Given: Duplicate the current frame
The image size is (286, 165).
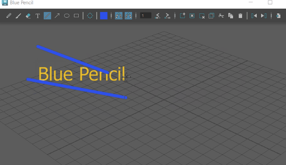Looking at the screenshot, I should (x=212, y=16).
